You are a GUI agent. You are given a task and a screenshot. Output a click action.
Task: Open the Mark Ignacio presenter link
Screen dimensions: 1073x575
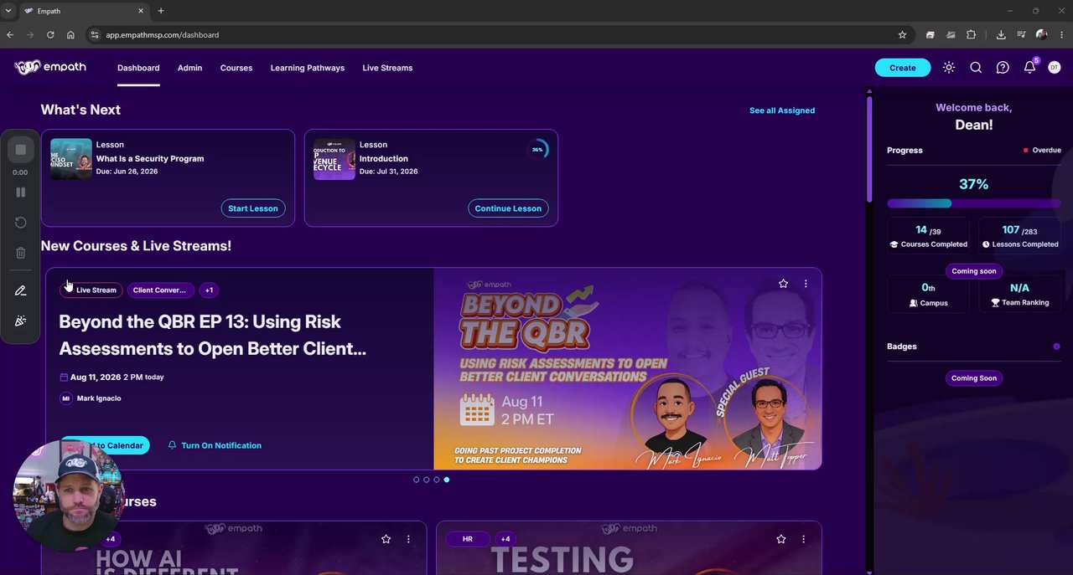tap(91, 398)
